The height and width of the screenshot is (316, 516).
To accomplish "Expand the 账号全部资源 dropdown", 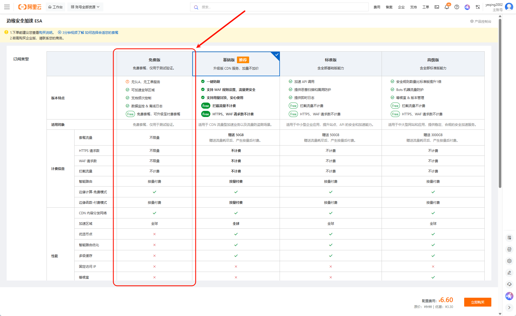I will (85, 7).
